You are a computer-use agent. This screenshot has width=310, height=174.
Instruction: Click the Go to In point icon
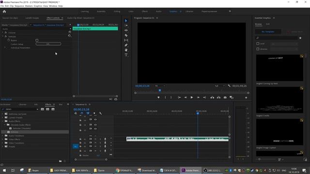(x=179, y=98)
